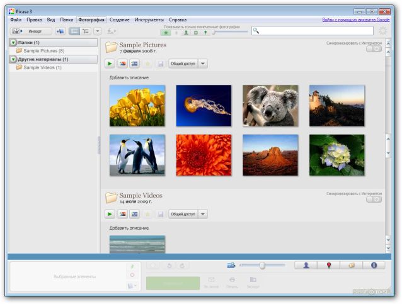
Task: Collapse the Папки (1) section
Action: click(13, 43)
